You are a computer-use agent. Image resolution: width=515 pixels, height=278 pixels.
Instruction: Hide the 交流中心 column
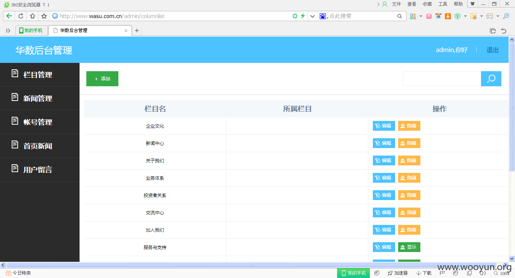409,212
